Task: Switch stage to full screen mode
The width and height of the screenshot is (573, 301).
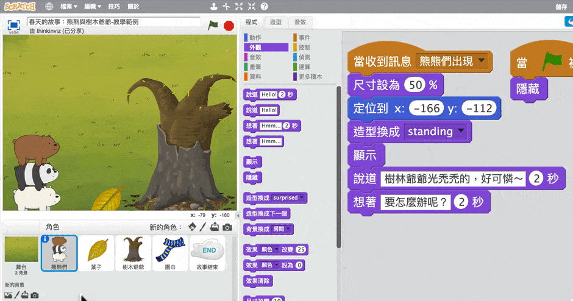Action: click(x=13, y=25)
